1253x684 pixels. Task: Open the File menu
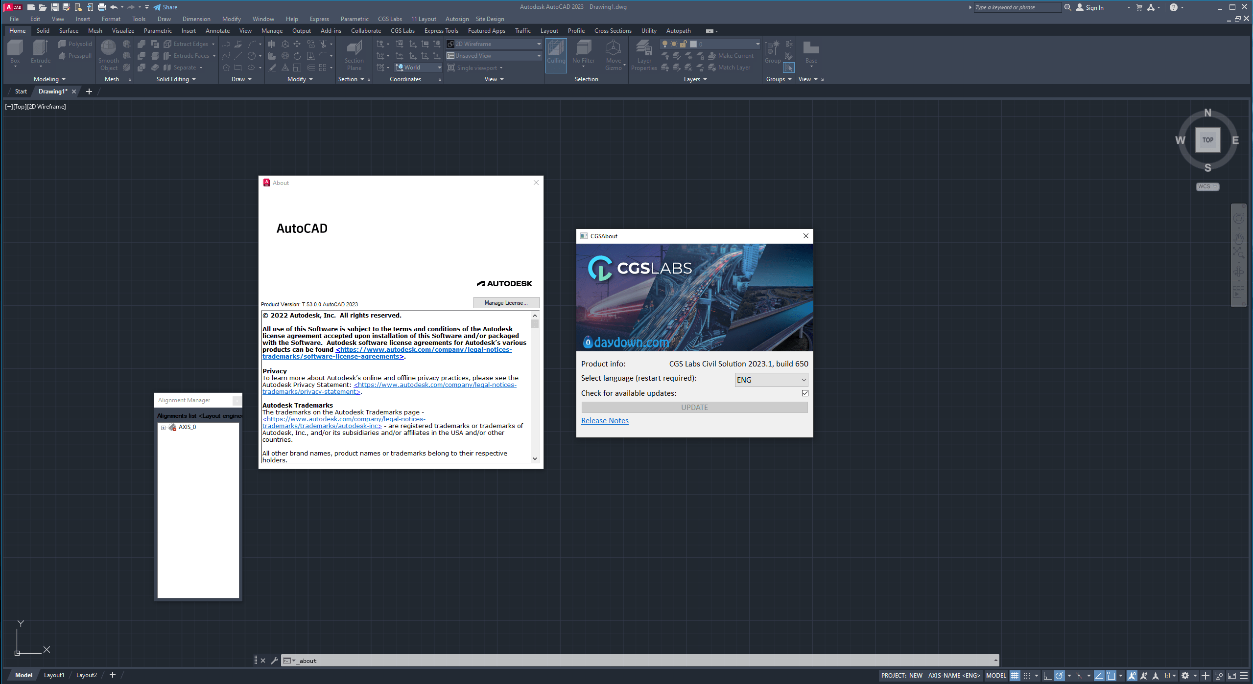14,19
